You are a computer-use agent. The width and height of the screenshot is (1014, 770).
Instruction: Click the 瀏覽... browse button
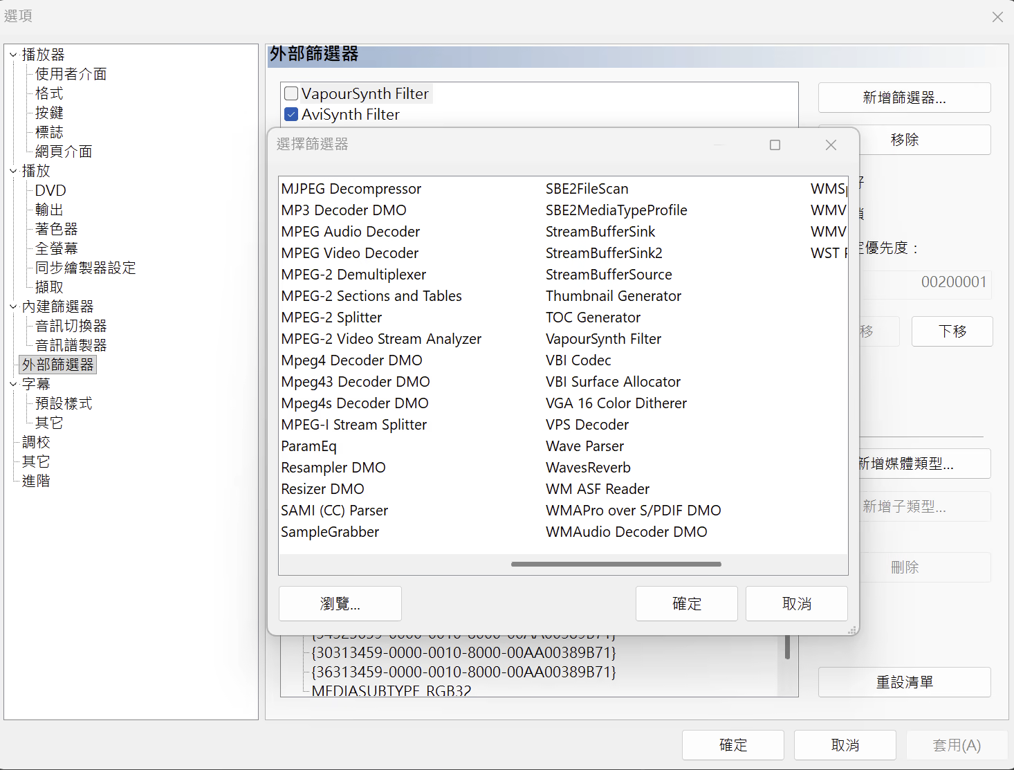[x=340, y=604]
